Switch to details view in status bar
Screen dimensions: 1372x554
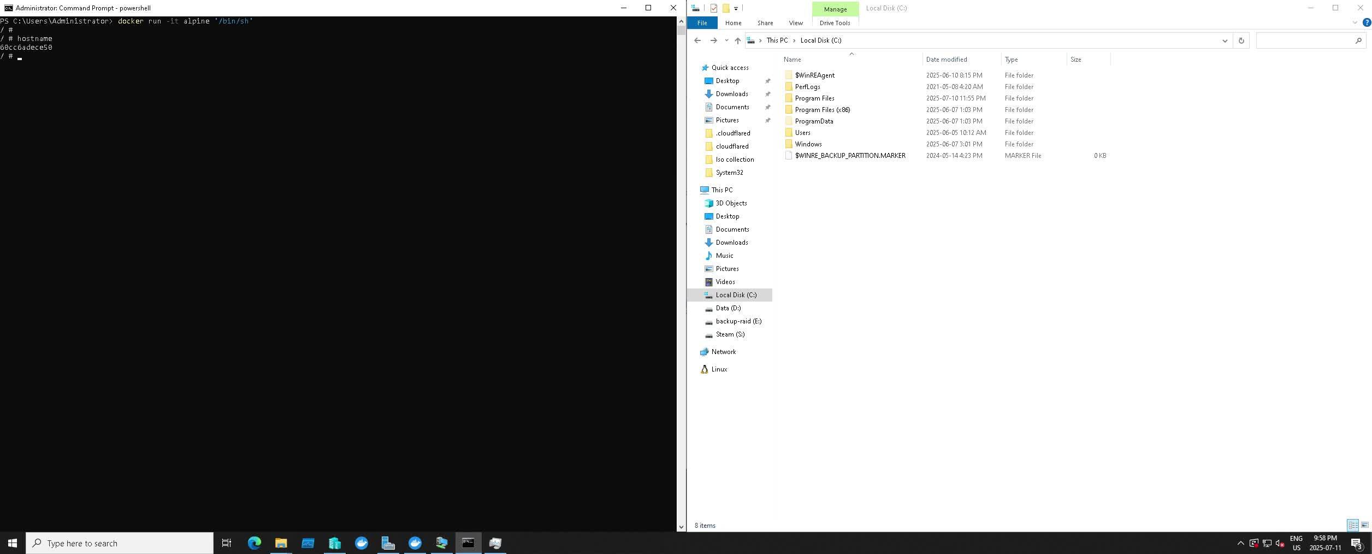click(1353, 525)
